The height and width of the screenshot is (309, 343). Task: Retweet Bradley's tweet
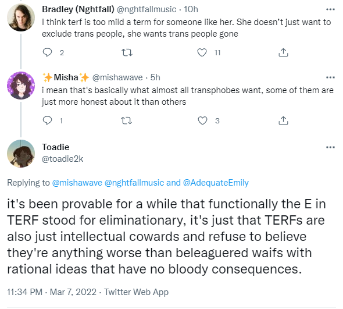pyautogui.click(x=127, y=52)
